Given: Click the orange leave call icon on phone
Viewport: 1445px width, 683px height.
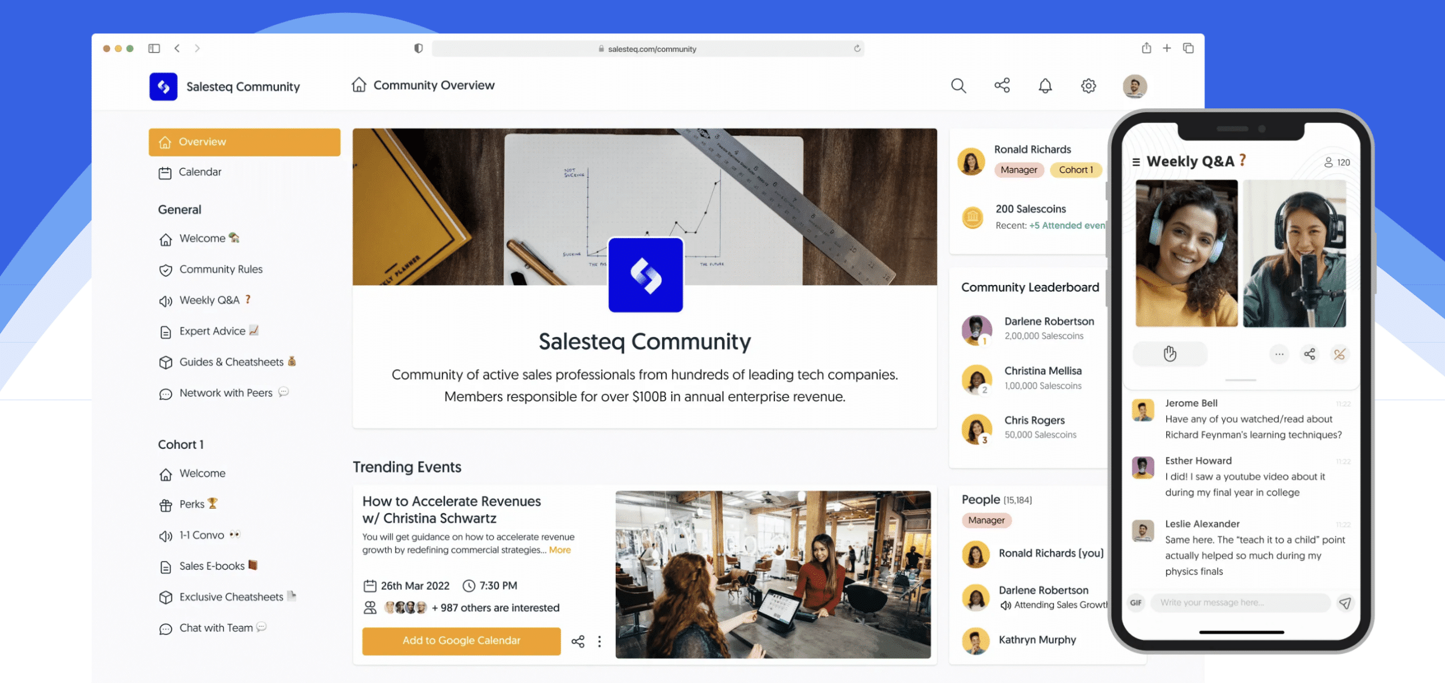Looking at the screenshot, I should coord(1339,354).
